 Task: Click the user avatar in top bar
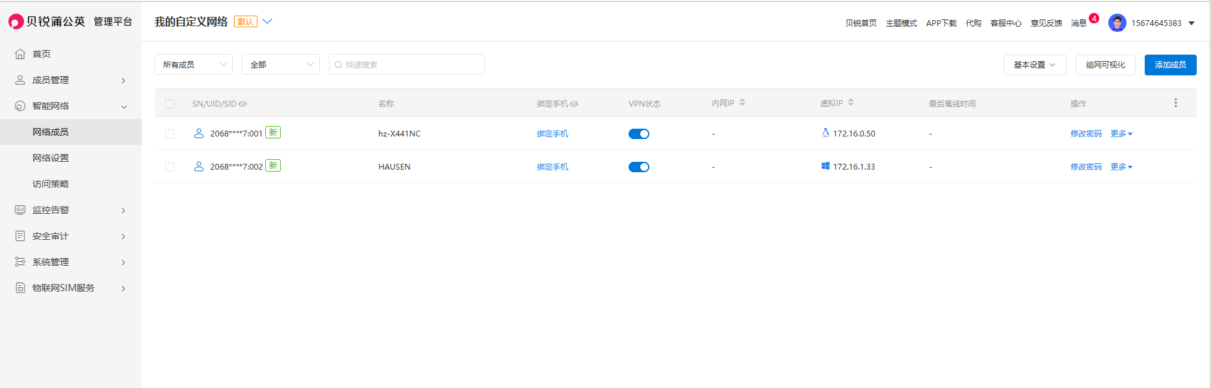coord(1117,23)
